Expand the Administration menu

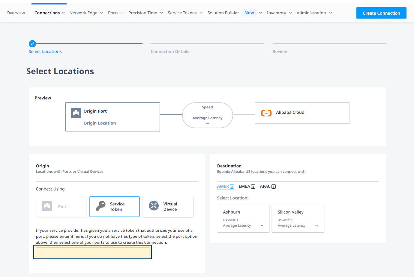314,13
